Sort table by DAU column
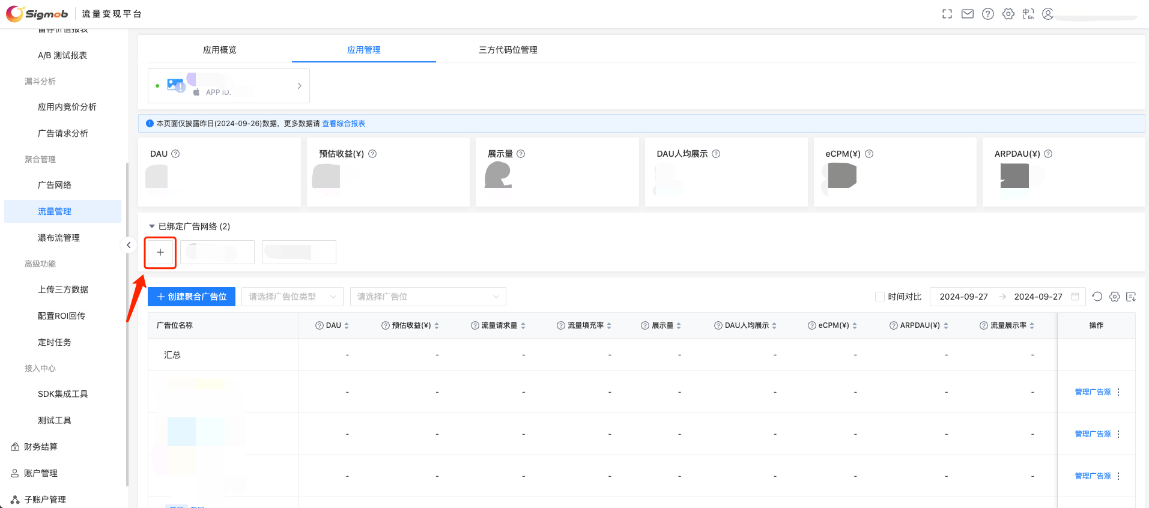This screenshot has width=1149, height=508. click(x=347, y=325)
